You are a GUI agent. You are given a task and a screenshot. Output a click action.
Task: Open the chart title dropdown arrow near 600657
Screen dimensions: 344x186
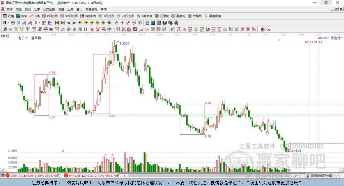[x=279, y=40]
